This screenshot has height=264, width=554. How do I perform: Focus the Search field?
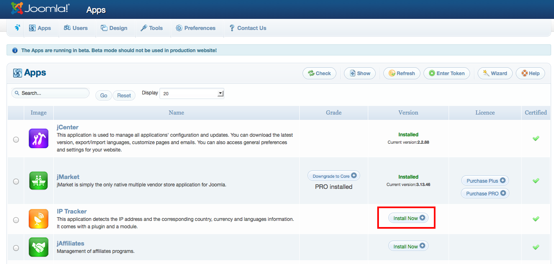[50, 93]
